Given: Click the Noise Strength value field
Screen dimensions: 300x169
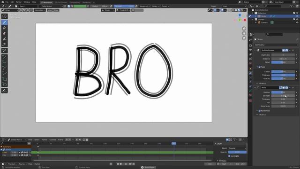Looking at the screenshot, I should pyautogui.click(x=283, y=96).
